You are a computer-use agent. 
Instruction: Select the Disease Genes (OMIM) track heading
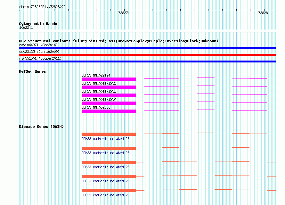tap(41, 127)
